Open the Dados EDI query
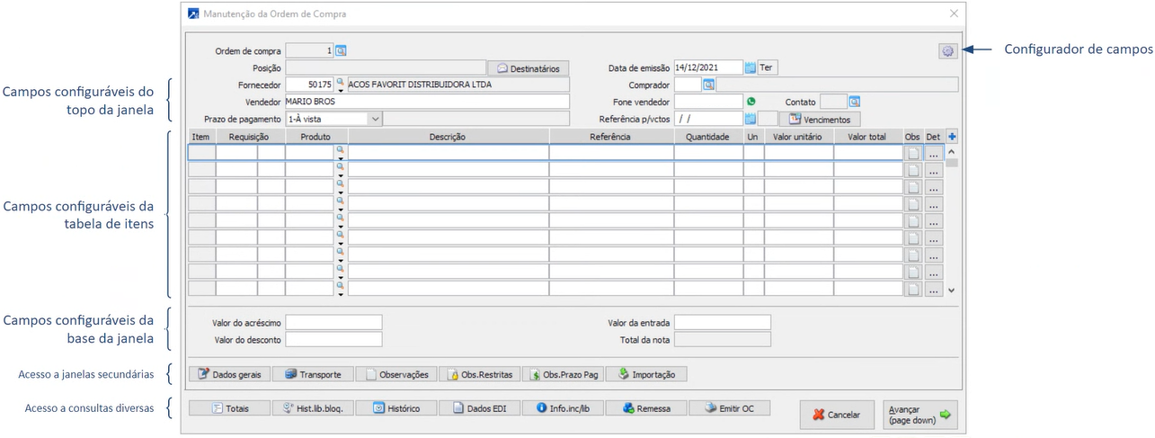 click(480, 407)
